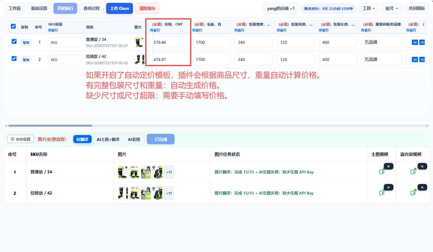The width and height of the screenshot is (433, 252).
Task: Click 复制 copy button for row 2
Action: click(x=26, y=60)
